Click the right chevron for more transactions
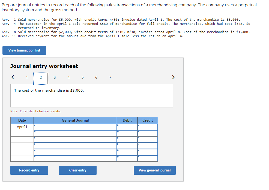The image size is (269, 190). point(173,77)
